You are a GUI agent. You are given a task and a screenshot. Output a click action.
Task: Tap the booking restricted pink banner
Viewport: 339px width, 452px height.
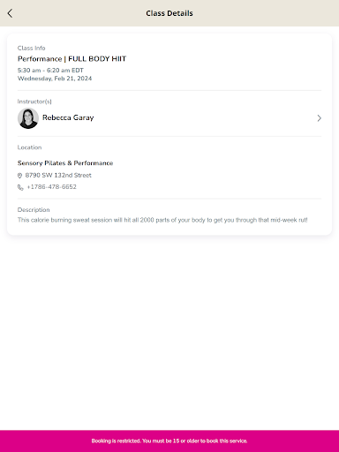click(x=169, y=441)
